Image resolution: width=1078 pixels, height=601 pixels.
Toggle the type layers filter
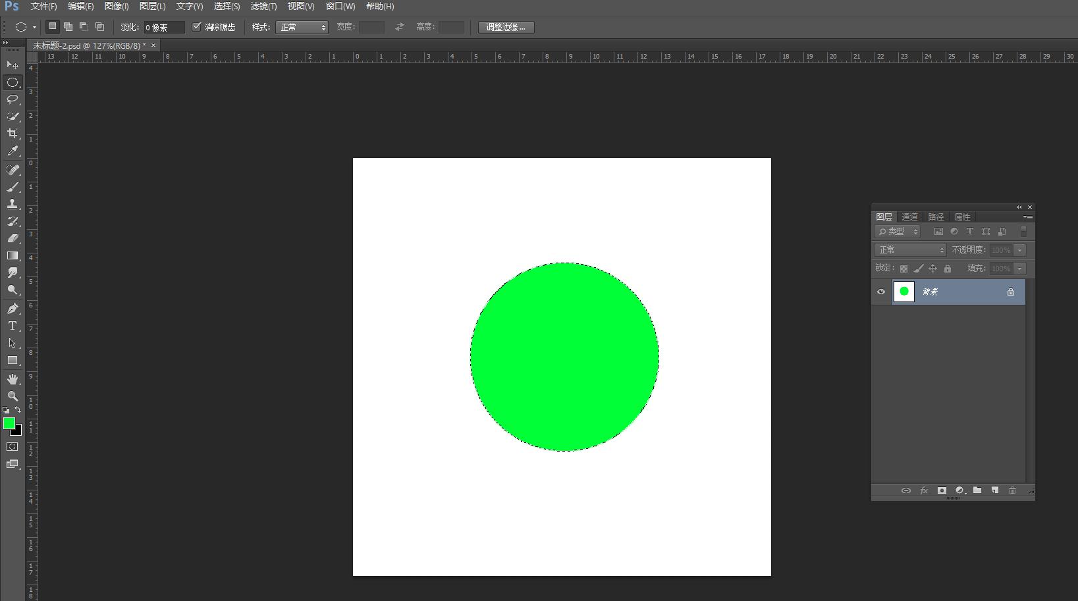pos(970,232)
